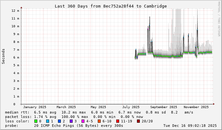Click the 'Seconds' y-axis label
The width and height of the screenshot is (222, 130).
point(4,56)
